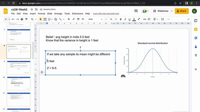Open the Tools menu
The image size is (200, 112).
pyautogui.click(x=67, y=14)
